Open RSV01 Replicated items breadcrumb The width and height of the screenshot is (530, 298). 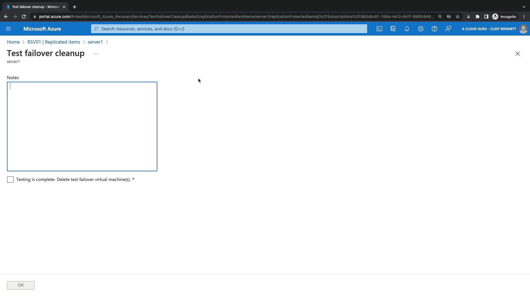click(54, 42)
